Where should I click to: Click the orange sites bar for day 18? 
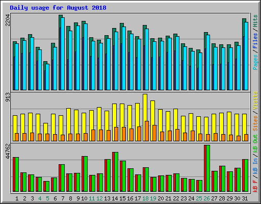[x=147, y=131]
